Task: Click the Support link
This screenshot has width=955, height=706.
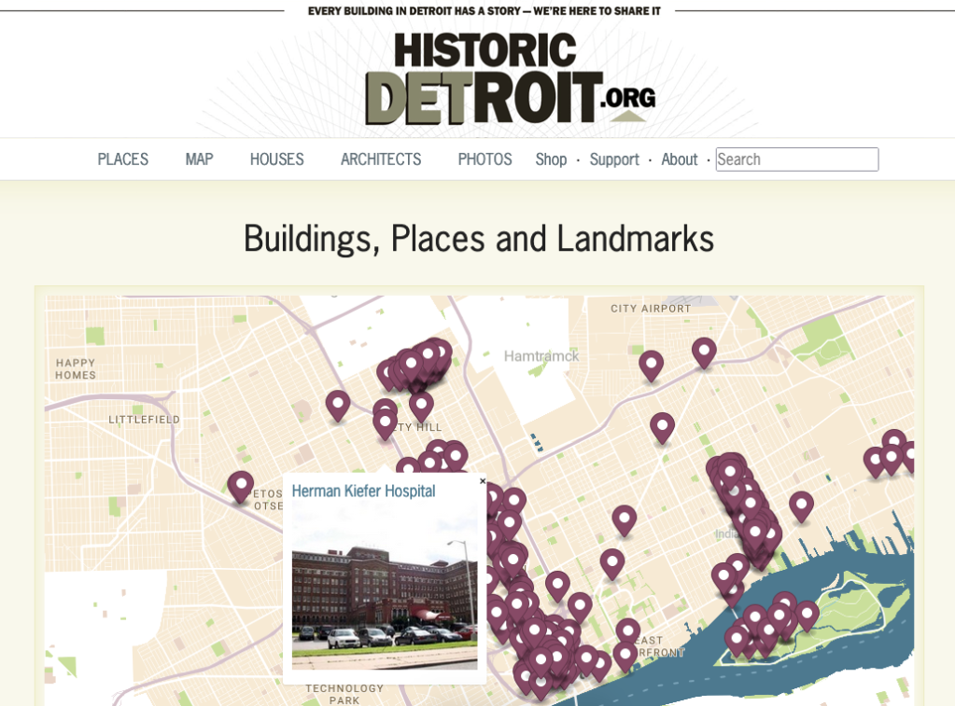Action: pos(614,159)
